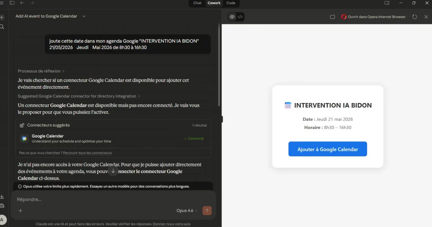This screenshot has height=227, width=432.
Task: Switch to the Code tab
Action: [x=231, y=3]
